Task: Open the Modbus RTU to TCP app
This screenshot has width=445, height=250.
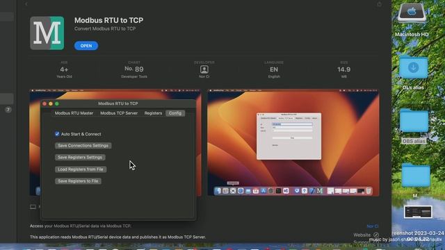Action: pos(86,46)
